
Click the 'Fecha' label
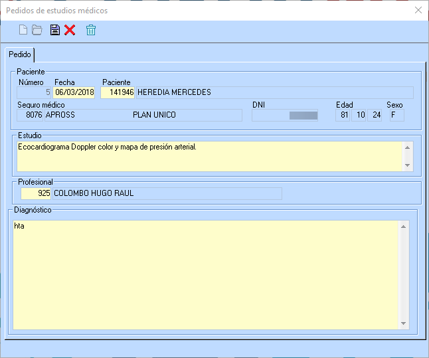(64, 82)
